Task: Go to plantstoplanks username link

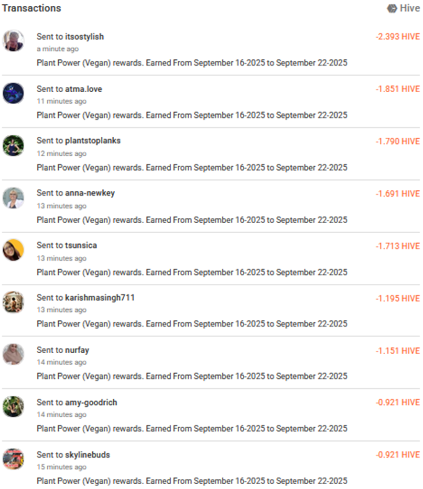Action: coord(93,141)
